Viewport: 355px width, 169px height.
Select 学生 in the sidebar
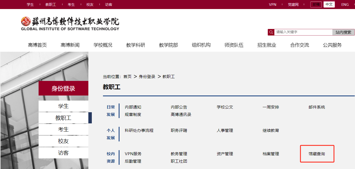[x=63, y=106]
